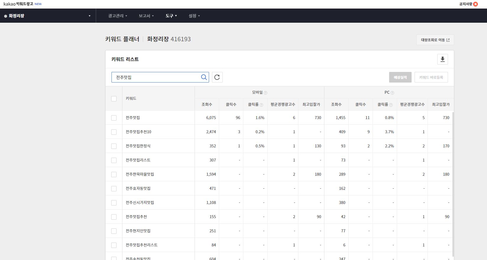The height and width of the screenshot is (260, 487).
Task: Expand the 보고서 dropdown menu
Action: [146, 16]
